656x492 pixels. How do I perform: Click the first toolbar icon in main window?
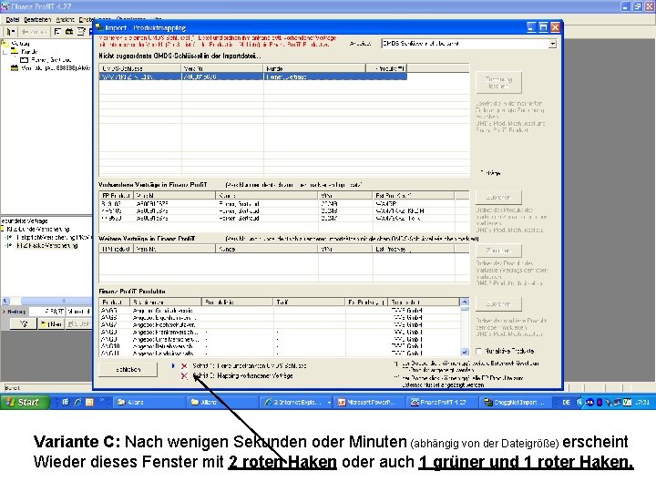click(10, 32)
